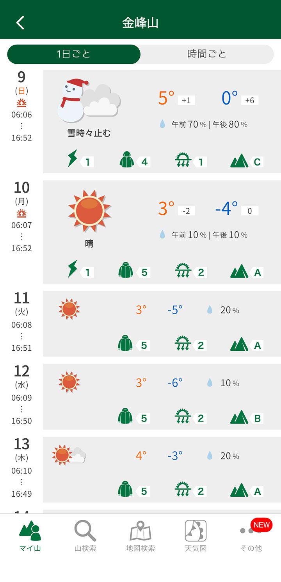The height and width of the screenshot is (582, 281).
Task: Tap the sunny icon for day 10
Action: 89,211
